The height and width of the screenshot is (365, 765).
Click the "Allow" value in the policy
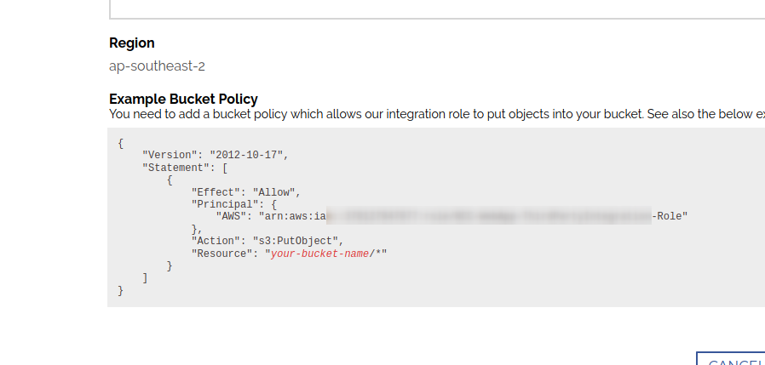point(273,192)
